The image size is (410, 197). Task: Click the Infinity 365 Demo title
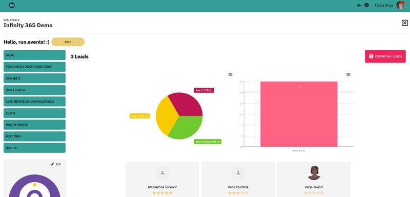tap(28, 25)
